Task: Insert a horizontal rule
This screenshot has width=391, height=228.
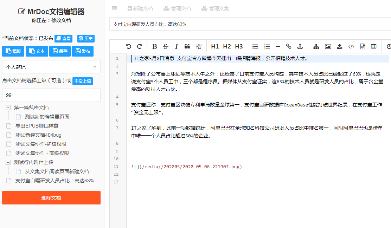Action: tap(278, 46)
